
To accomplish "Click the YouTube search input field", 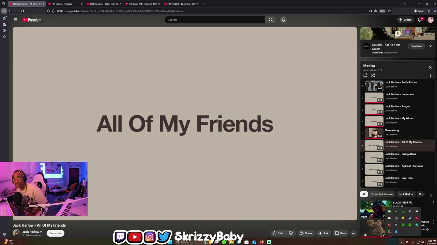I will click(x=215, y=20).
